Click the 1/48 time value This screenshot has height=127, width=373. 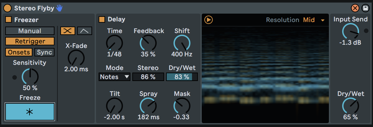(x=114, y=54)
